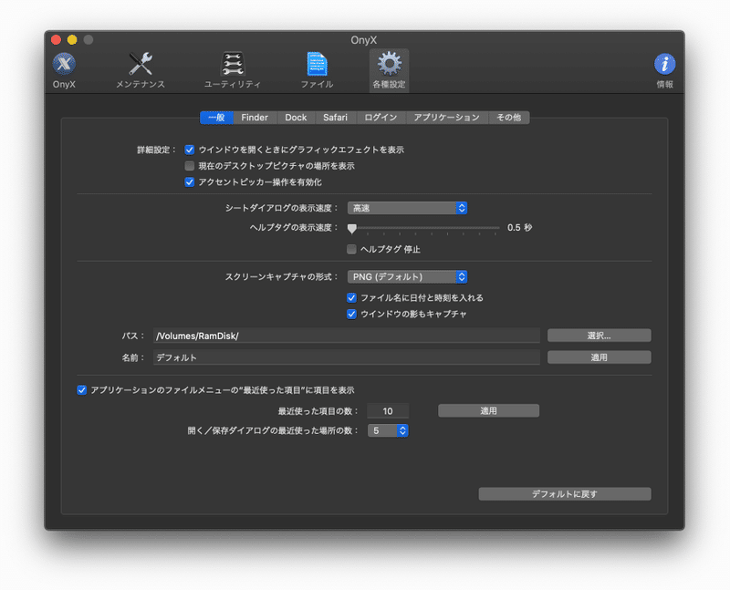Switch to the ログイン tab
730x590 pixels.
[381, 118]
